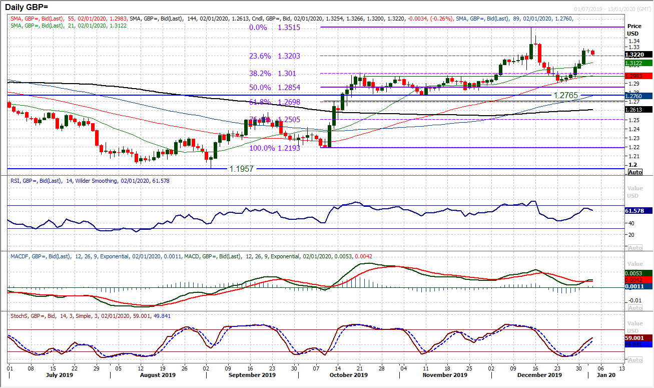654x388 pixels.
Task: Click the SMA 21 legend line
Action: (x=68, y=25)
